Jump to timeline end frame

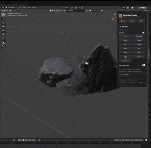point(30,140)
